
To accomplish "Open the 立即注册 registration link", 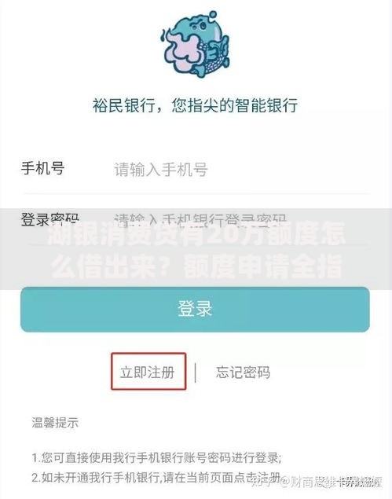I will click(x=148, y=372).
